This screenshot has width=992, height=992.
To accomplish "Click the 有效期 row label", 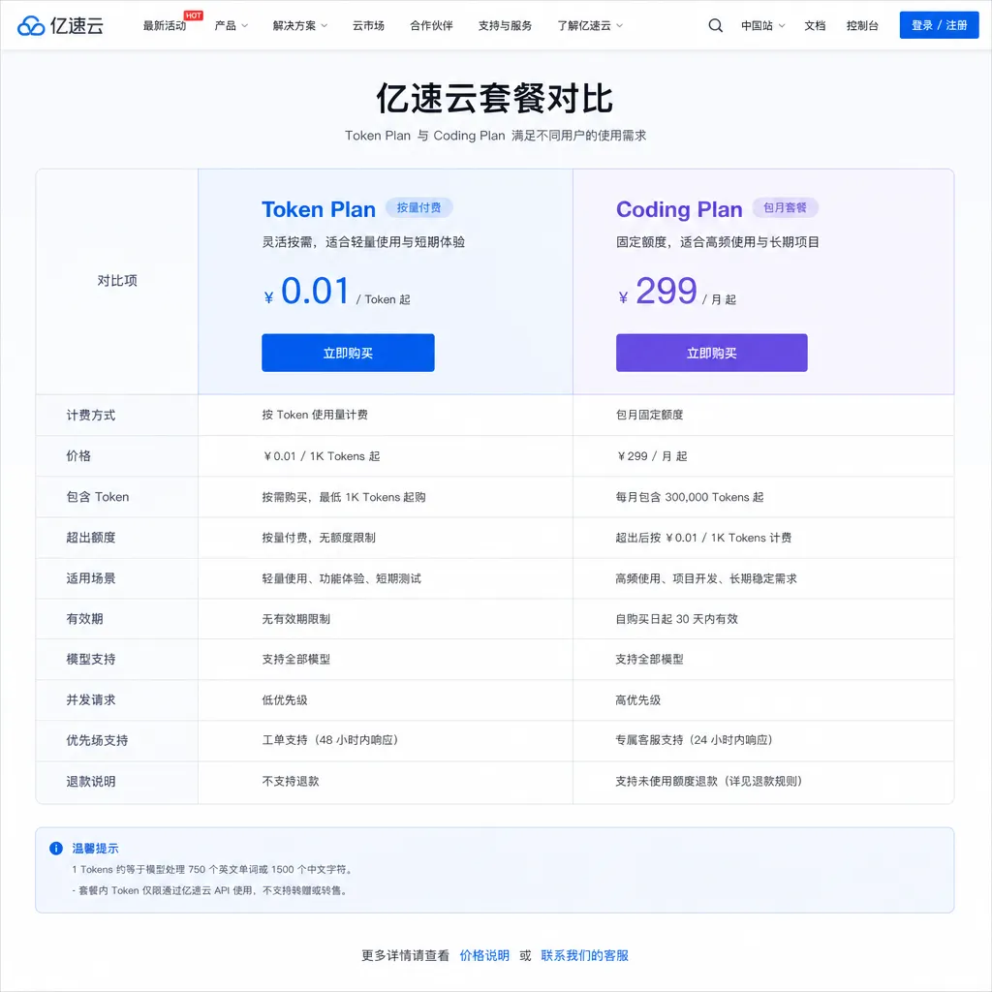I will click(84, 619).
